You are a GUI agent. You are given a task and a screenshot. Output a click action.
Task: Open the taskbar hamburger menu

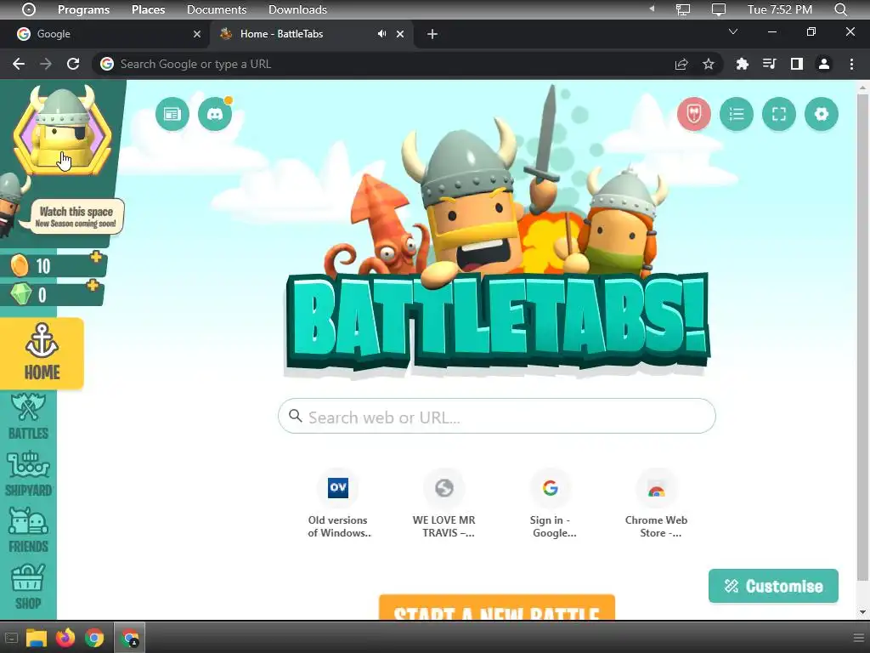[858, 638]
